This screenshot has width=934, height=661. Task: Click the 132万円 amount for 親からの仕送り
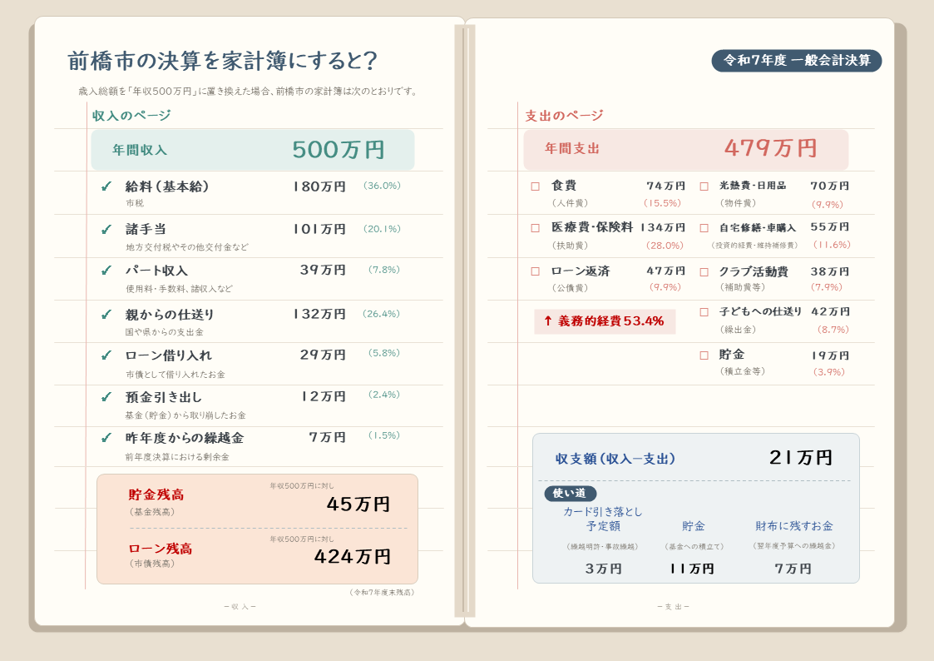pyautogui.click(x=319, y=314)
